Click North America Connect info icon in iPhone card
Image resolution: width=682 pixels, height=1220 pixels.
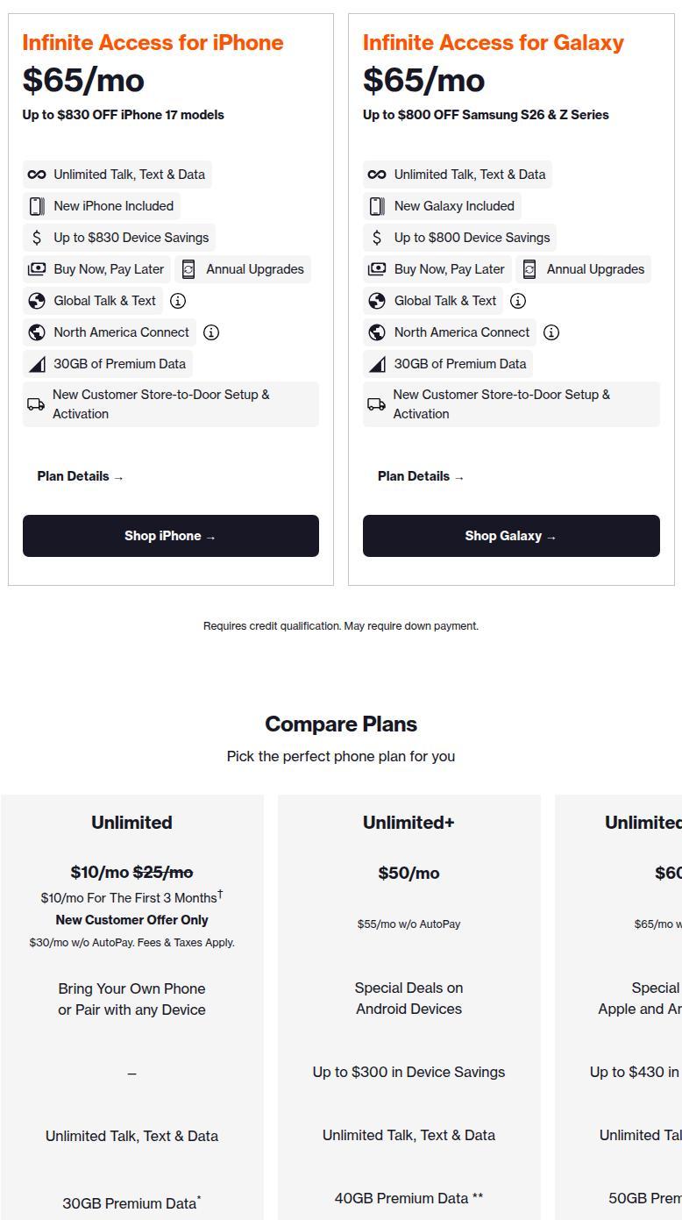(x=211, y=332)
